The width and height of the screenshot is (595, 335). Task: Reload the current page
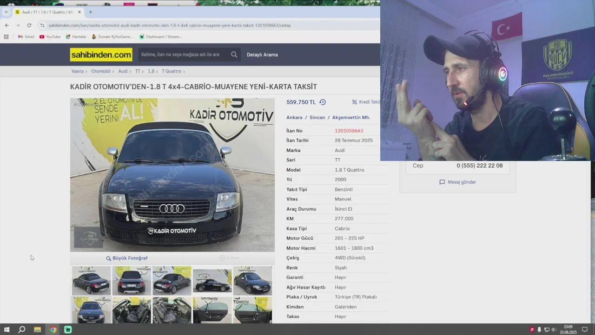[x=29, y=25]
